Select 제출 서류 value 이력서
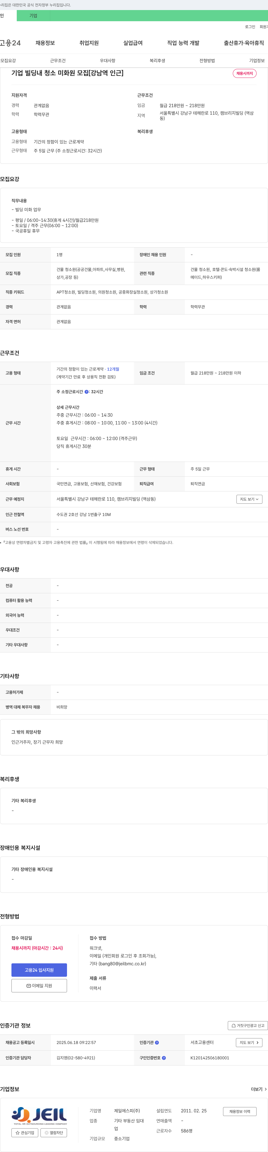Viewport: 268px width, 1152px height. [x=95, y=988]
